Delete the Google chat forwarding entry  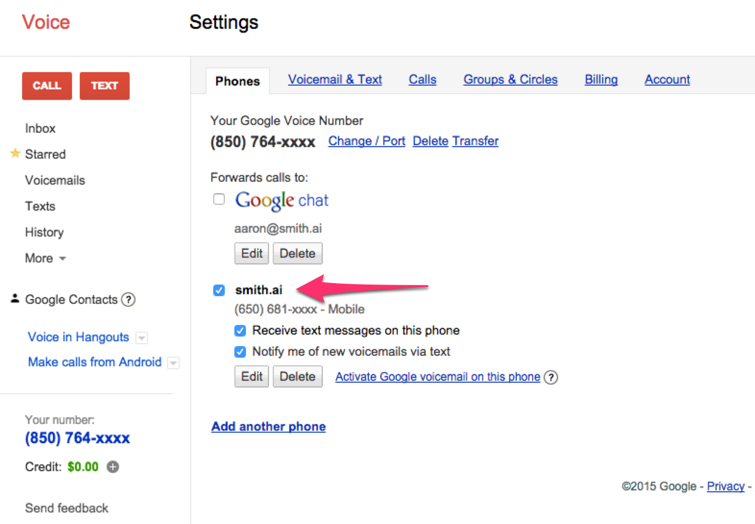point(298,253)
